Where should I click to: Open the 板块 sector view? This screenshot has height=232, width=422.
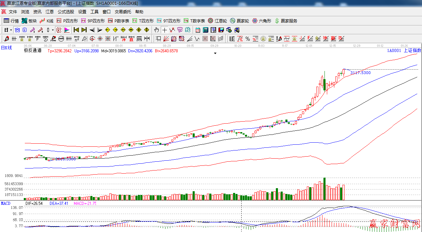tap(29, 21)
